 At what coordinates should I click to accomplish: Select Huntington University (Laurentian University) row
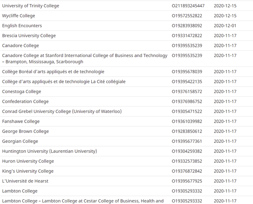pos(126,151)
